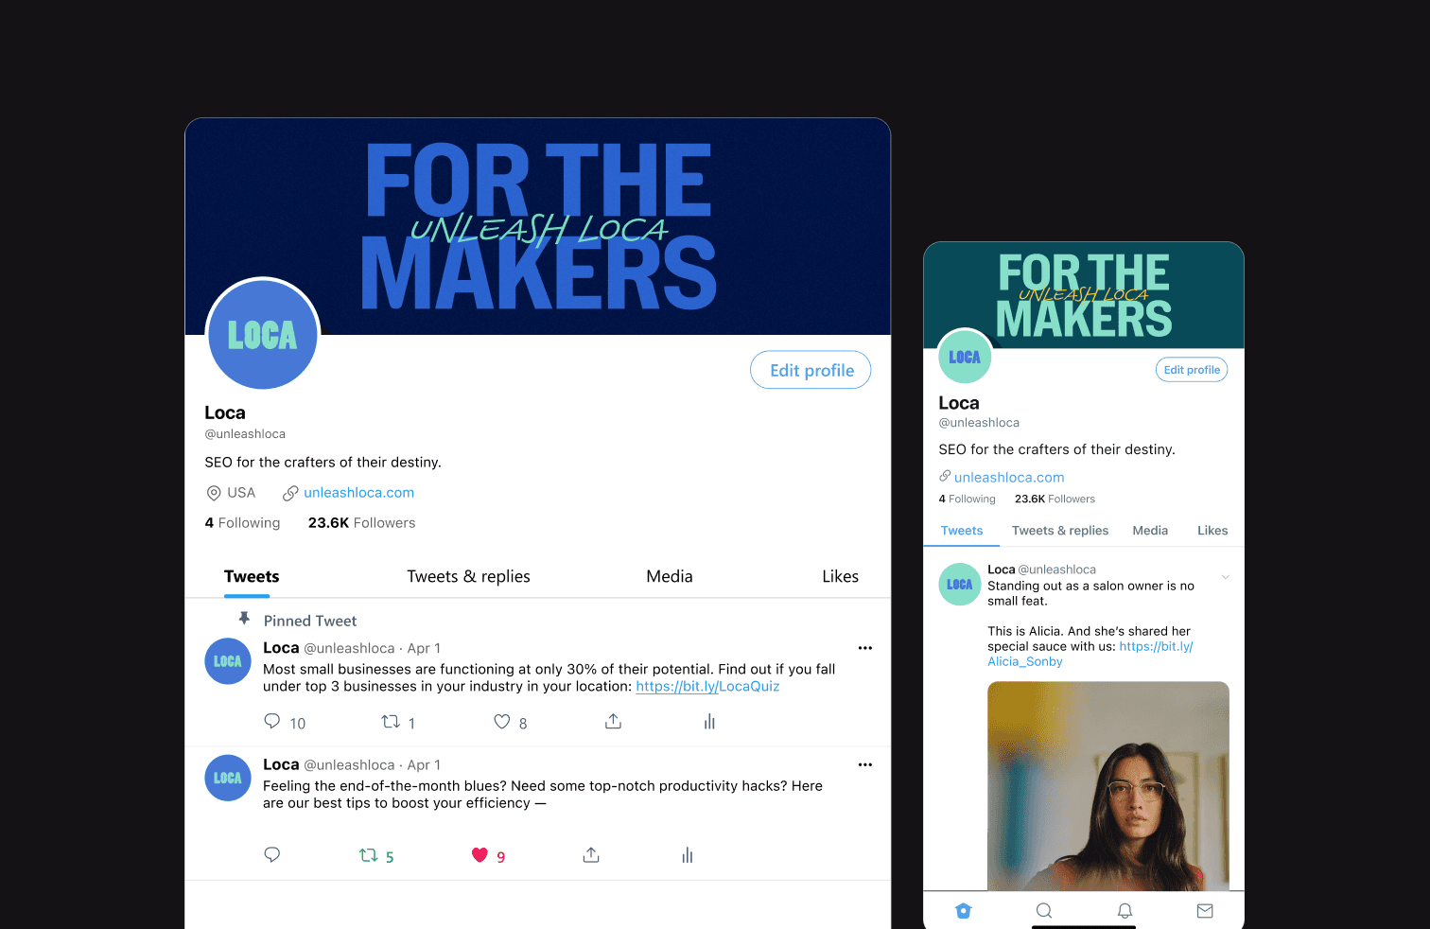Open more options on second Loca tweet
Viewport: 1430px width, 929px height.
[864, 764]
